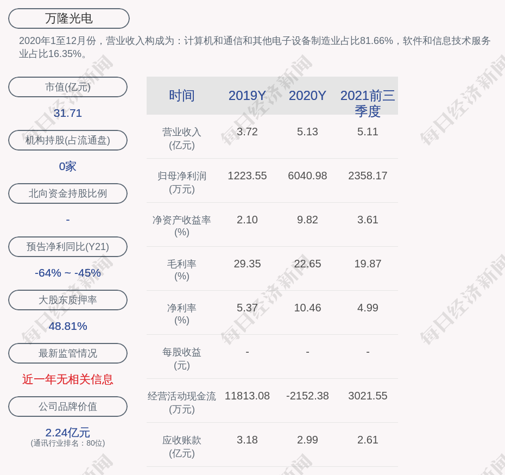Select the 2021前三季度 column header
Image resolution: width=505 pixels, height=475 pixels.
(x=368, y=103)
